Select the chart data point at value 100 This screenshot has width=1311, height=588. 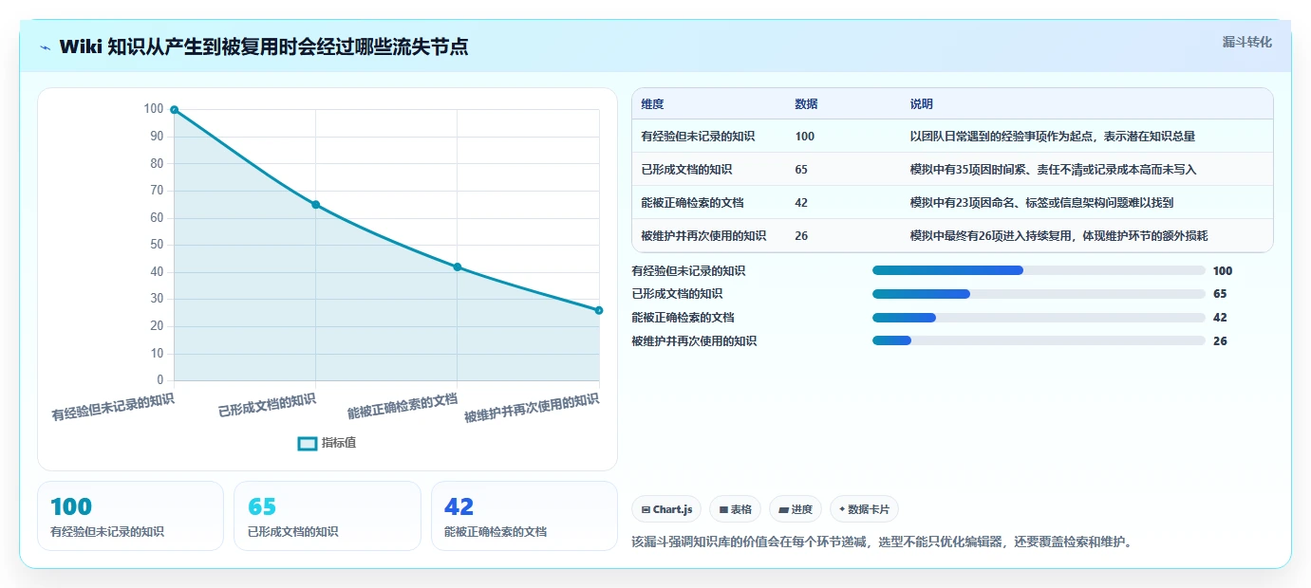(174, 110)
